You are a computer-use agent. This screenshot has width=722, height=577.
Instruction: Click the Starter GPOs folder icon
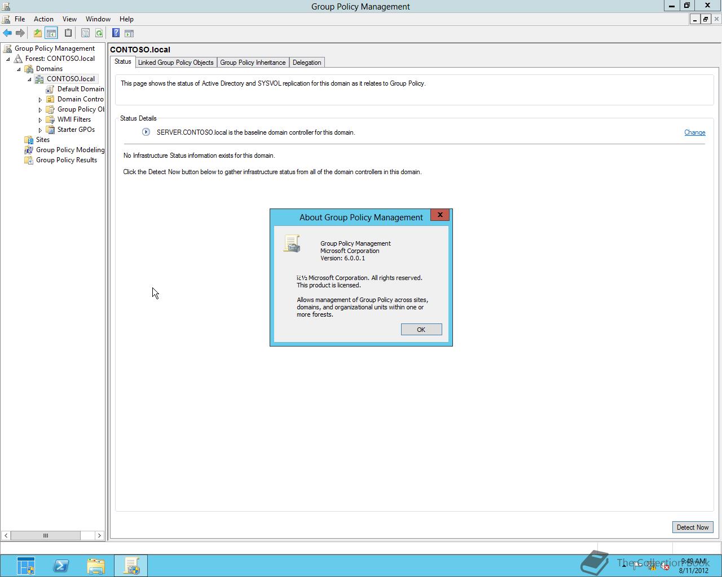50,130
